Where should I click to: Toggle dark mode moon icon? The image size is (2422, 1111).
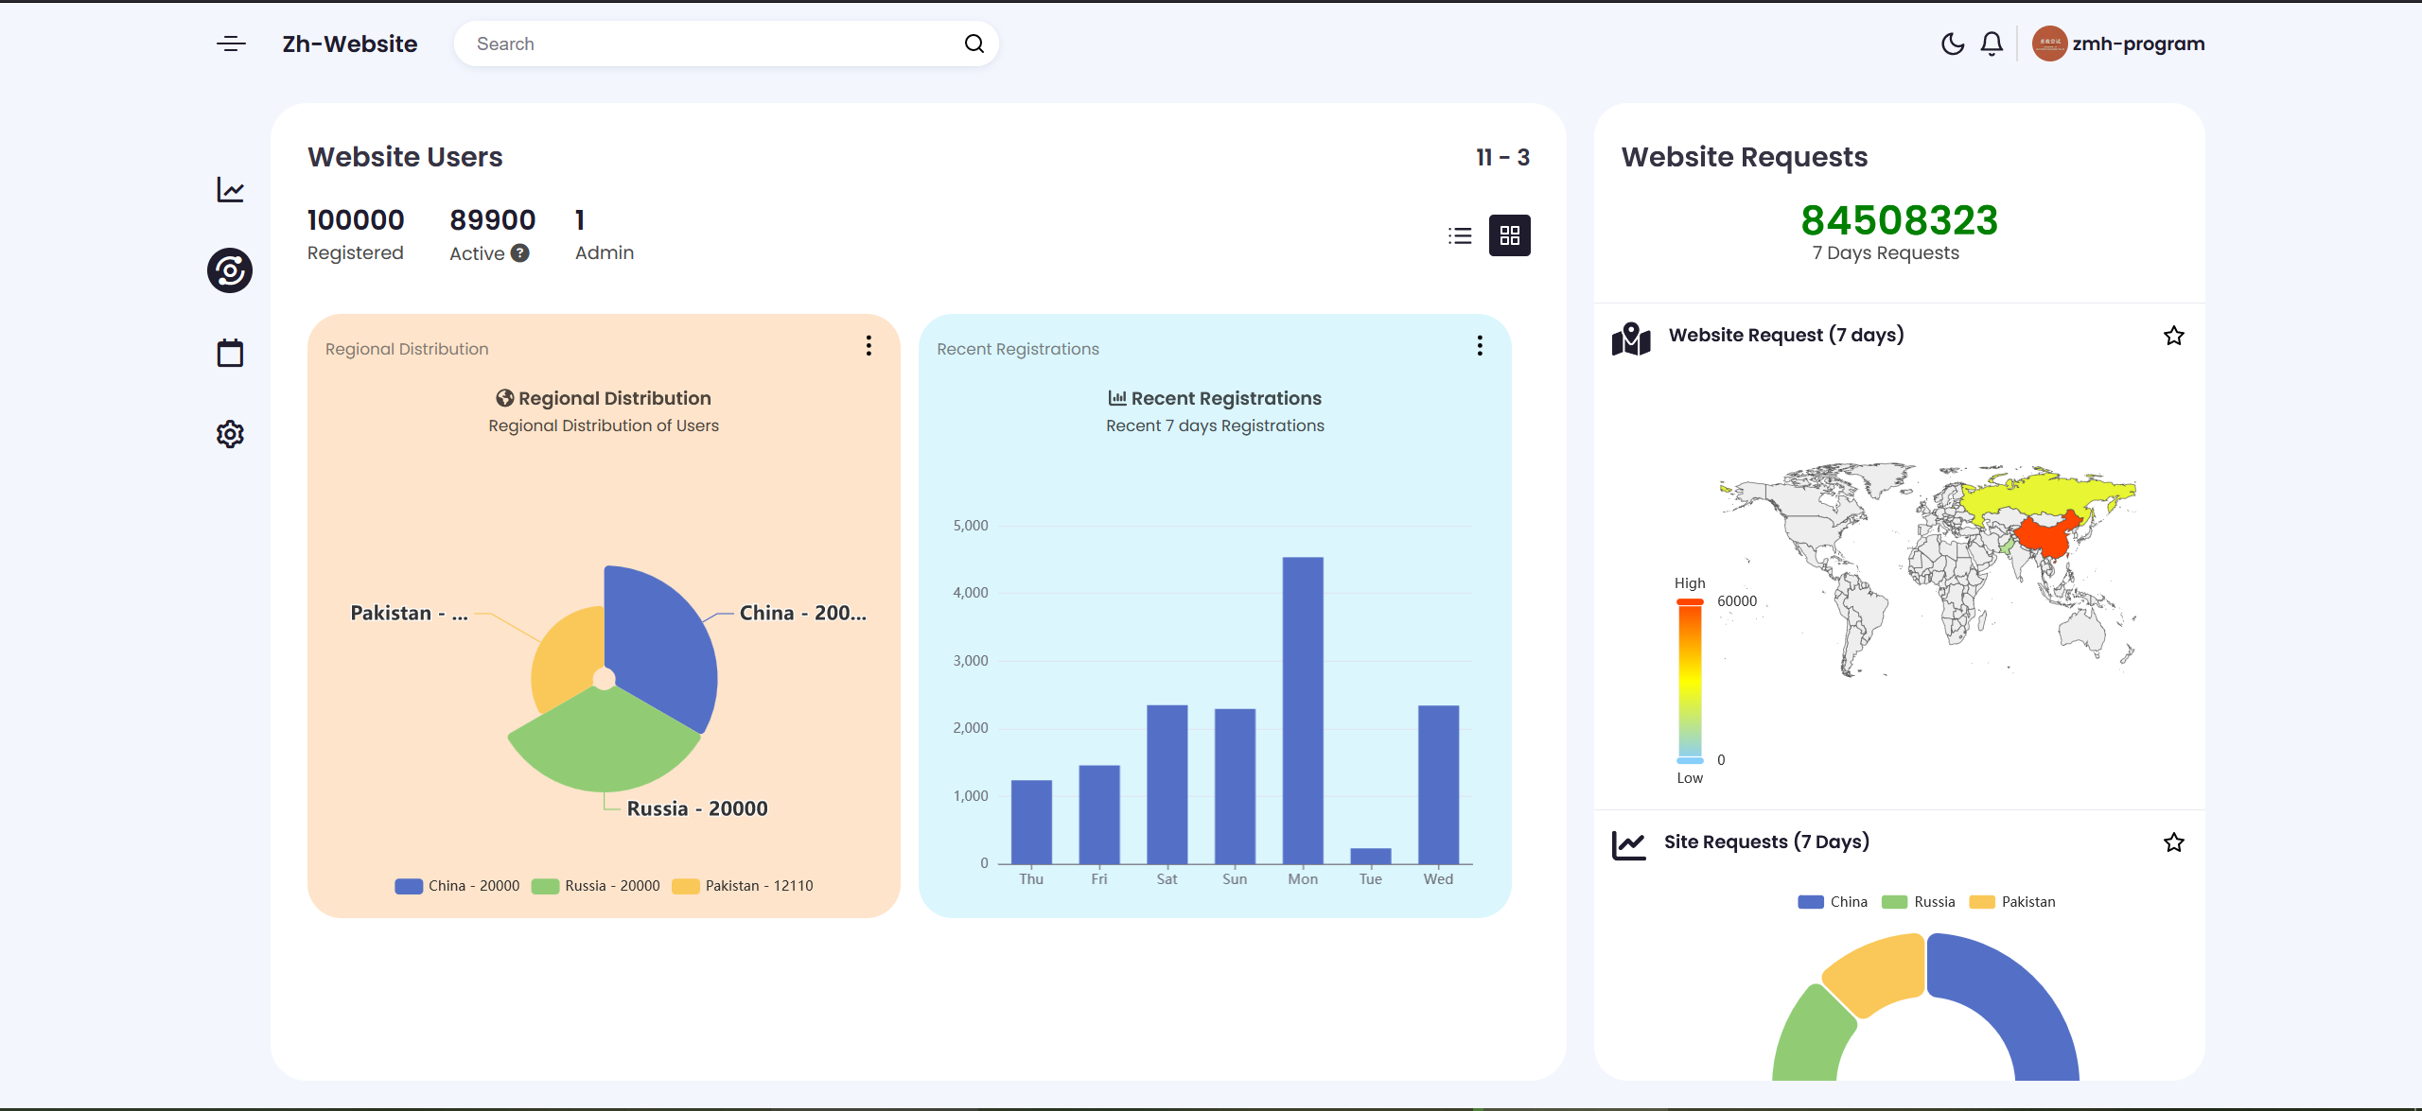pos(1952,44)
